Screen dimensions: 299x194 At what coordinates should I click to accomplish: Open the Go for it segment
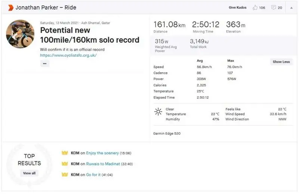coord(93,175)
